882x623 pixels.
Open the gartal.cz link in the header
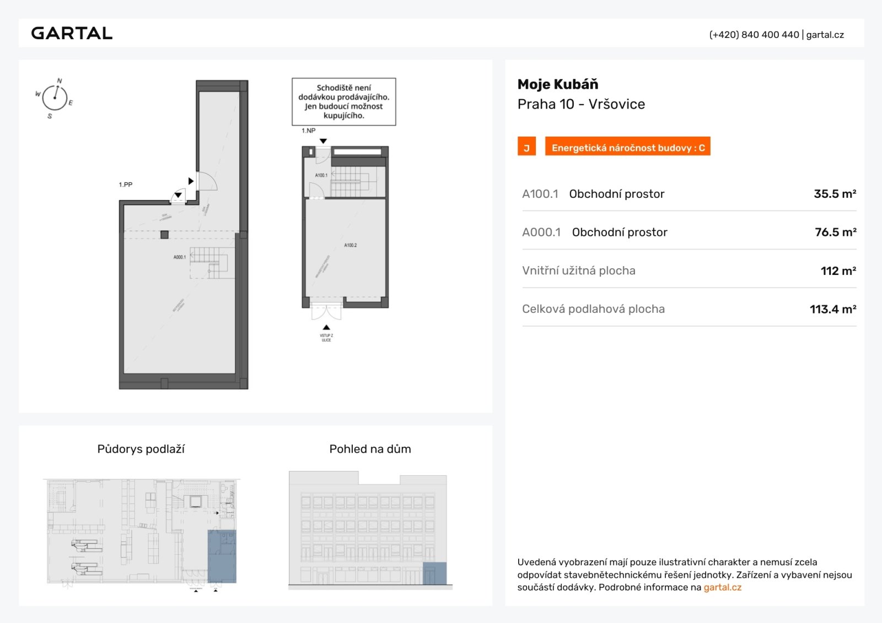point(825,35)
